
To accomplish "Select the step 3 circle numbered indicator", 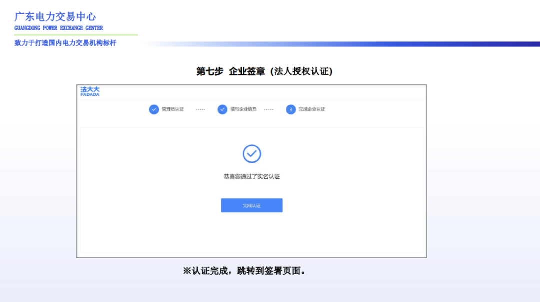I will [290, 109].
